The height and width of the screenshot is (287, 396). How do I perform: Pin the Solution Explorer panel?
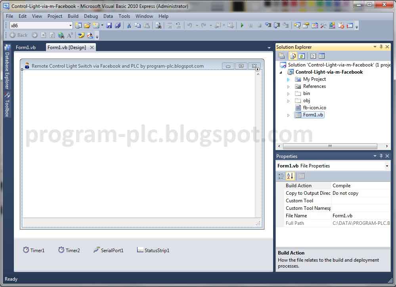(381, 47)
